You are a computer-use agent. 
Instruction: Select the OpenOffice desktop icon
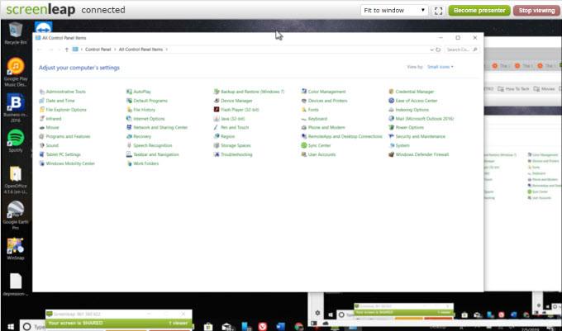[x=16, y=180]
